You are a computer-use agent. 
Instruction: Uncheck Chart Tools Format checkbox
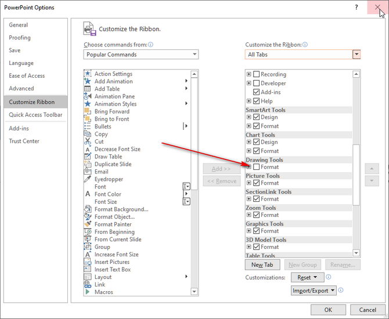pos(256,151)
